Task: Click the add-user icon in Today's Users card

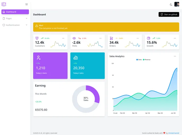Action: (39, 57)
